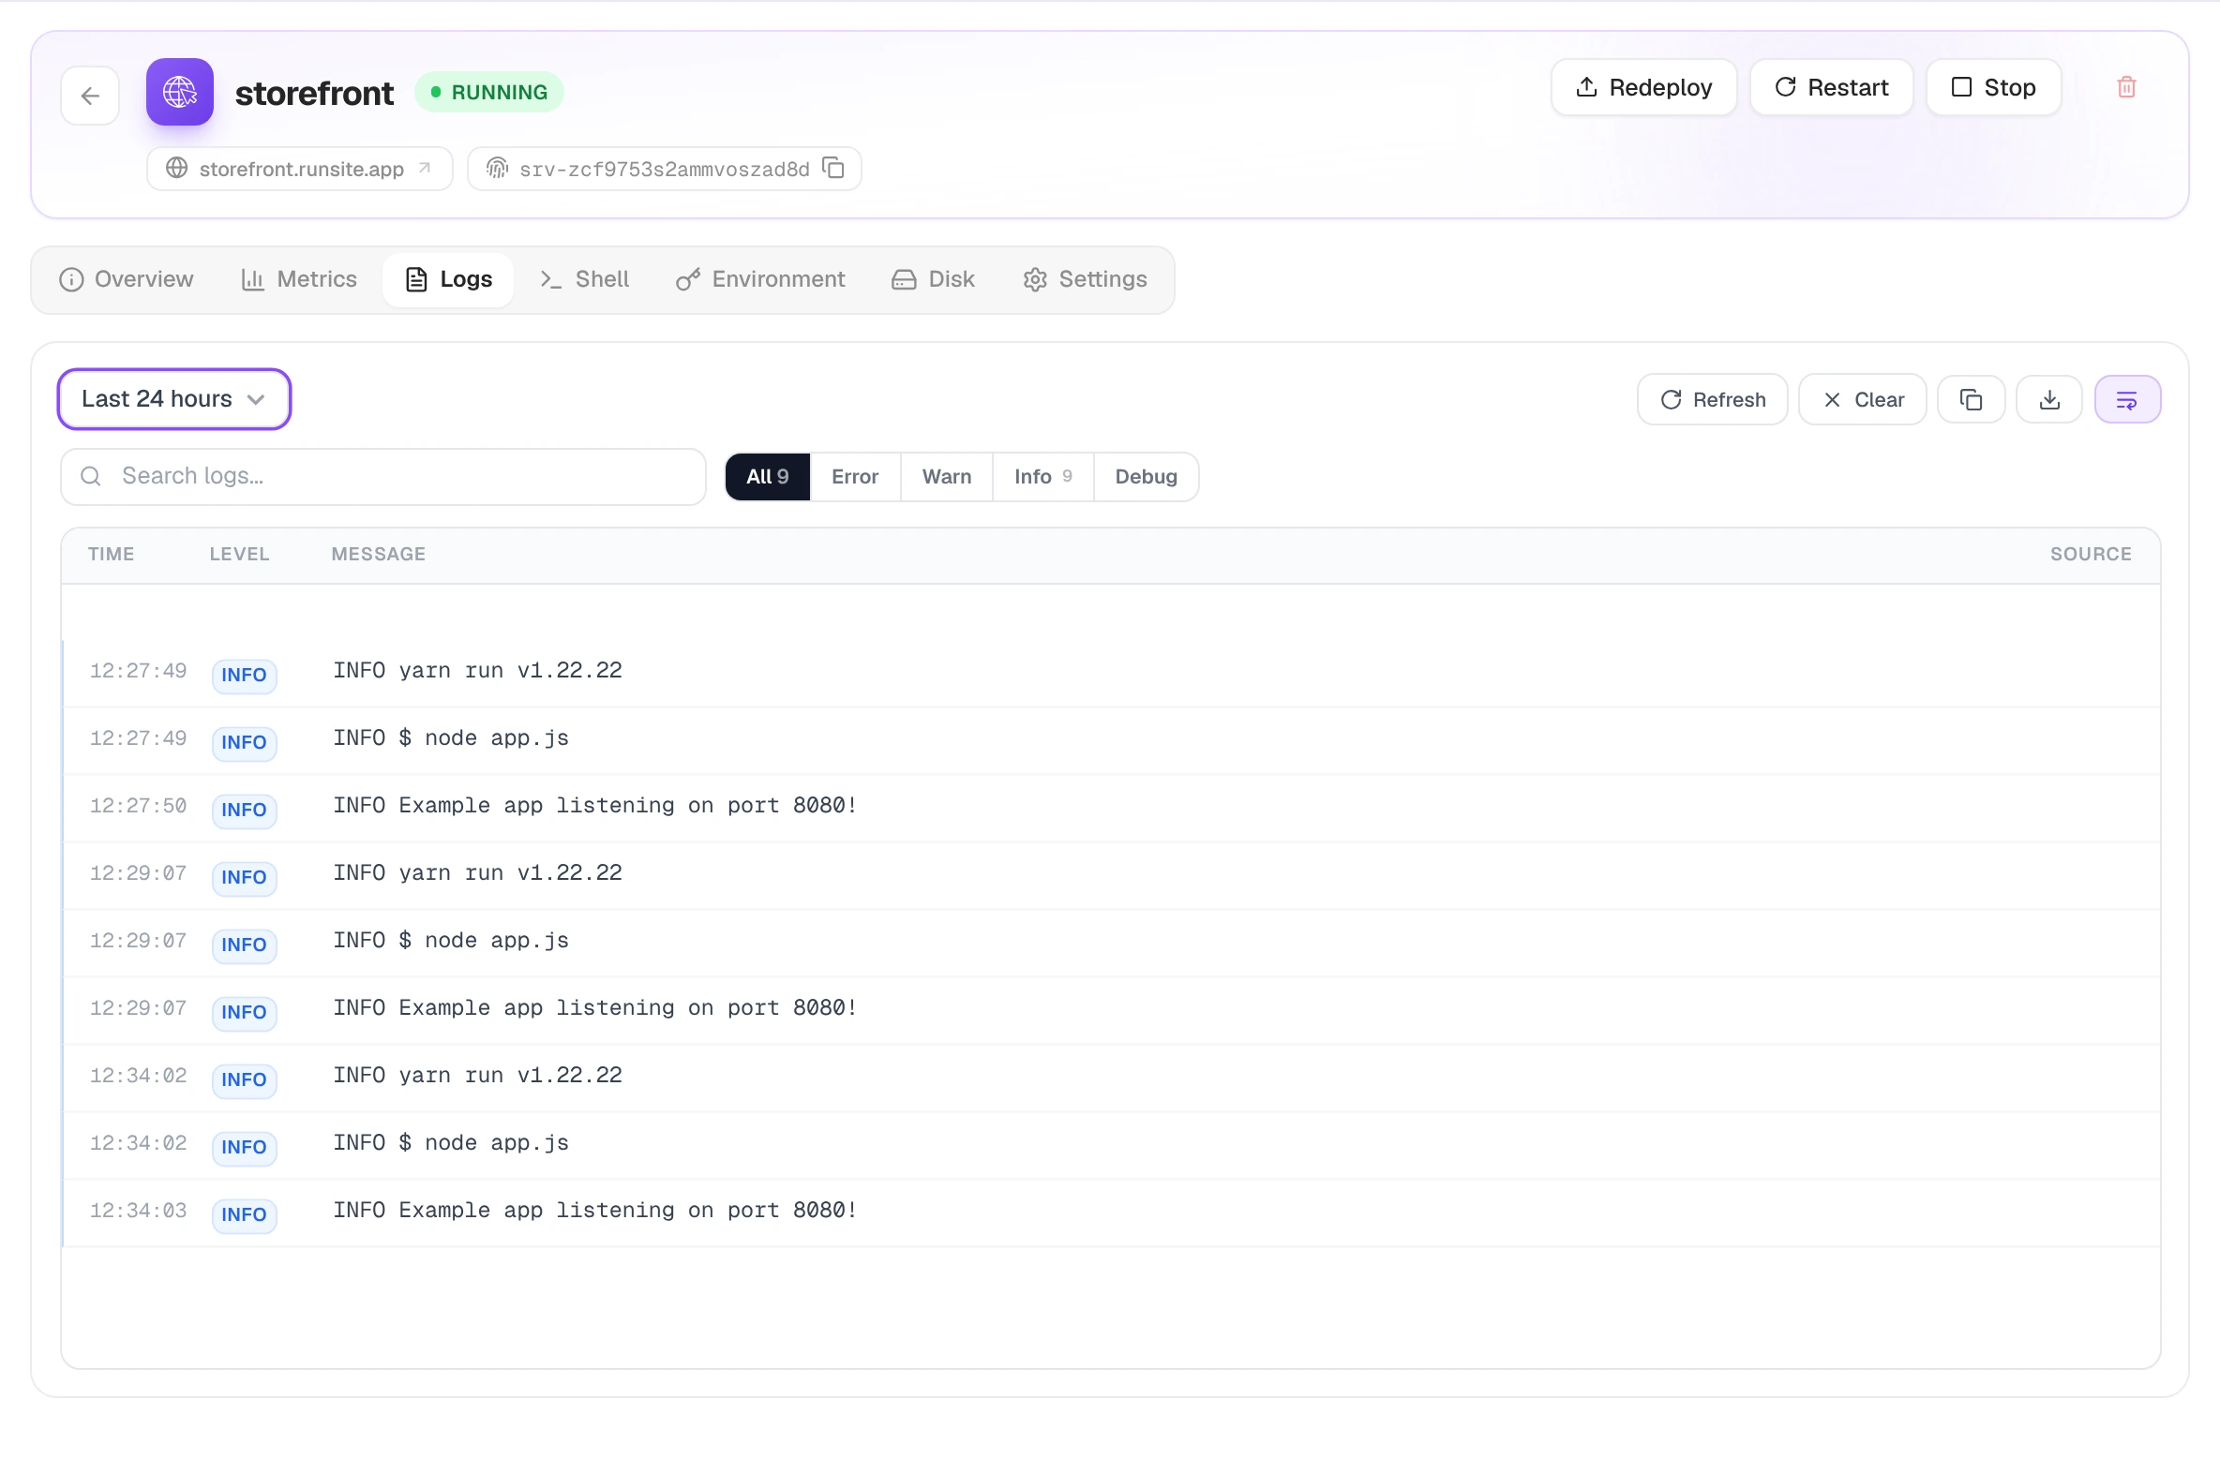This screenshot has height=1473, width=2220.
Task: Filter logs by Warn level
Action: [947, 477]
